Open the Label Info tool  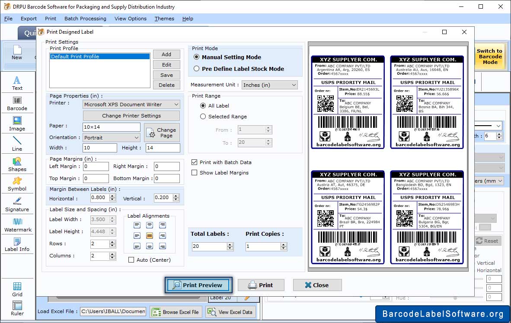(x=17, y=244)
